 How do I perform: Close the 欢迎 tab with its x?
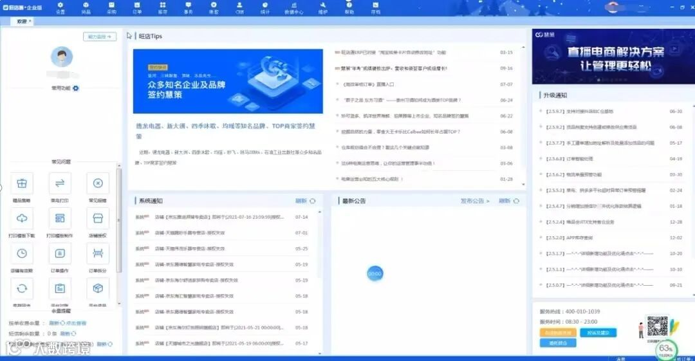(30, 21)
